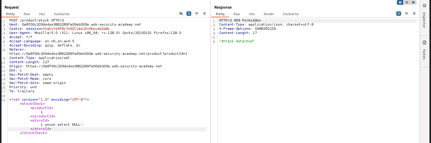Toggle word wrap in Response panel
Viewport: 431px width, 143px height.
pos(399,13)
